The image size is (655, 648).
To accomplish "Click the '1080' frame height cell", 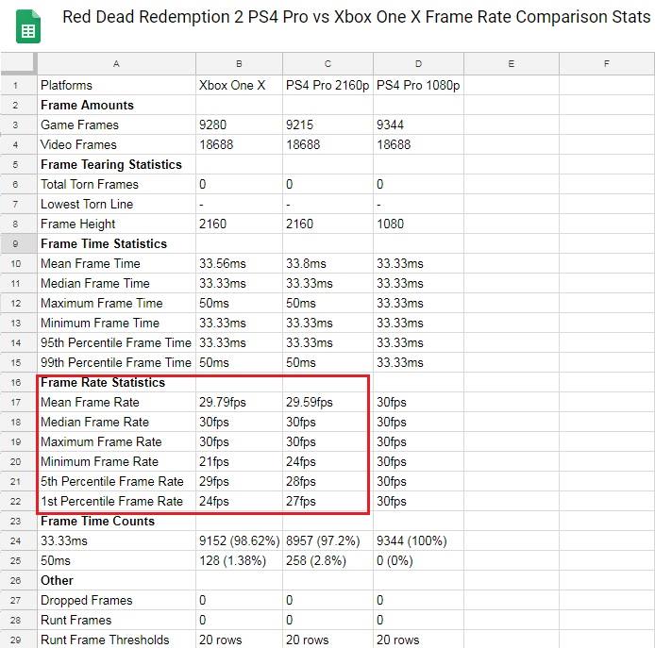I will coord(418,224).
